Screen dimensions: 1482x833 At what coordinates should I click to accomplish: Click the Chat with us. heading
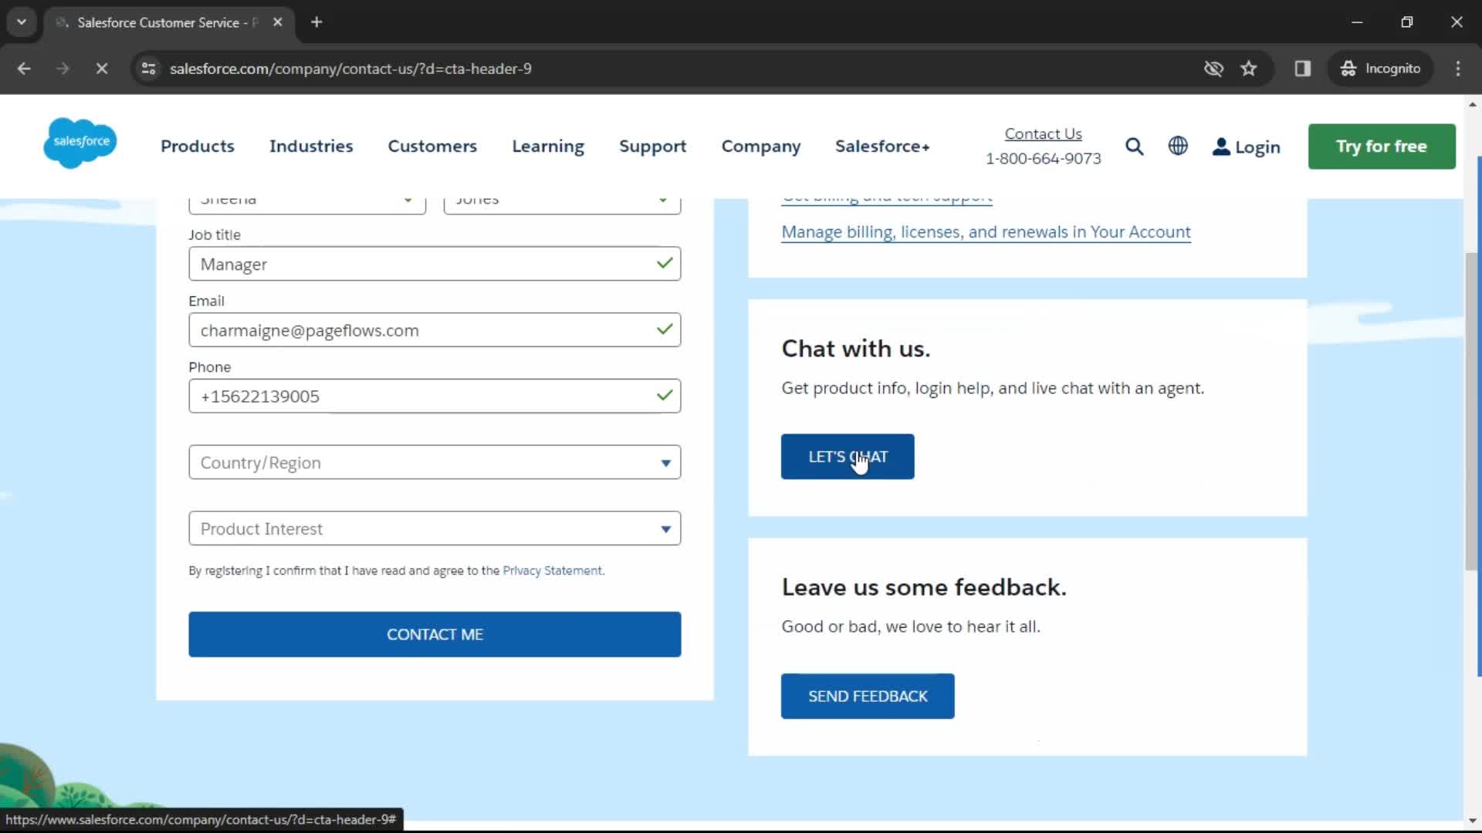(856, 349)
